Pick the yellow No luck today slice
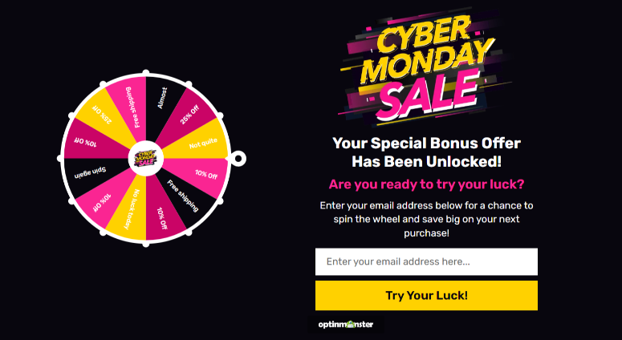This screenshot has height=340, width=622. point(129,210)
